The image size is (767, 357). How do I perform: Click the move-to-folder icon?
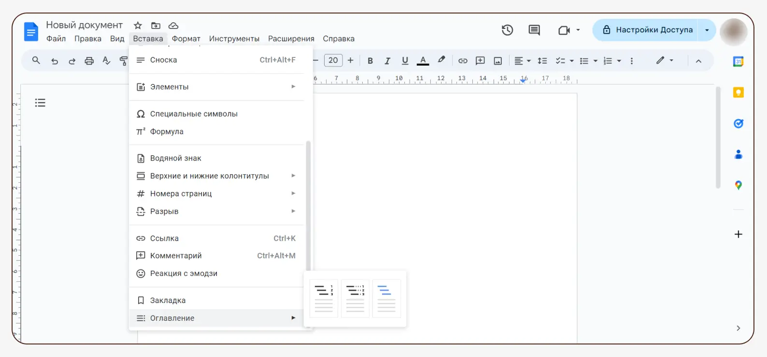[156, 26]
